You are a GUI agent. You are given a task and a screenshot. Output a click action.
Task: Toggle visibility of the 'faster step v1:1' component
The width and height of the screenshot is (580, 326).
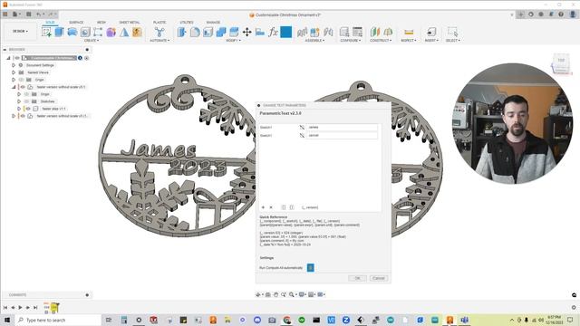click(28, 109)
